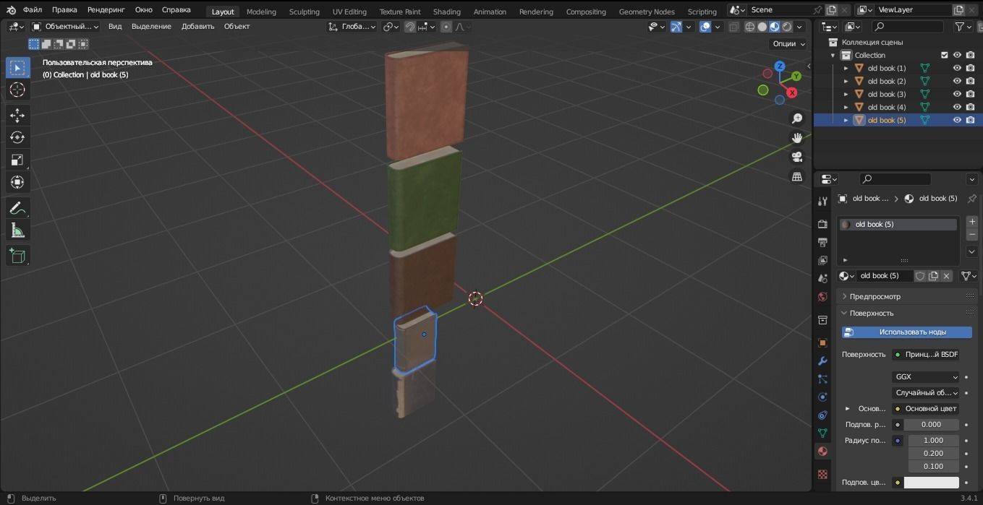Image resolution: width=983 pixels, height=505 pixels.
Task: Activate the 3D Cursor tool
Action: 17,90
